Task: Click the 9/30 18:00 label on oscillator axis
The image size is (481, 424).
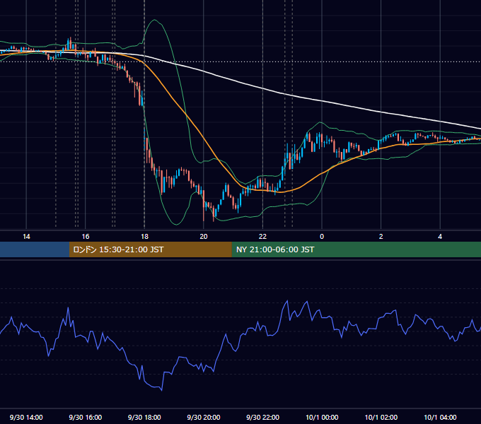Action: pyautogui.click(x=144, y=417)
